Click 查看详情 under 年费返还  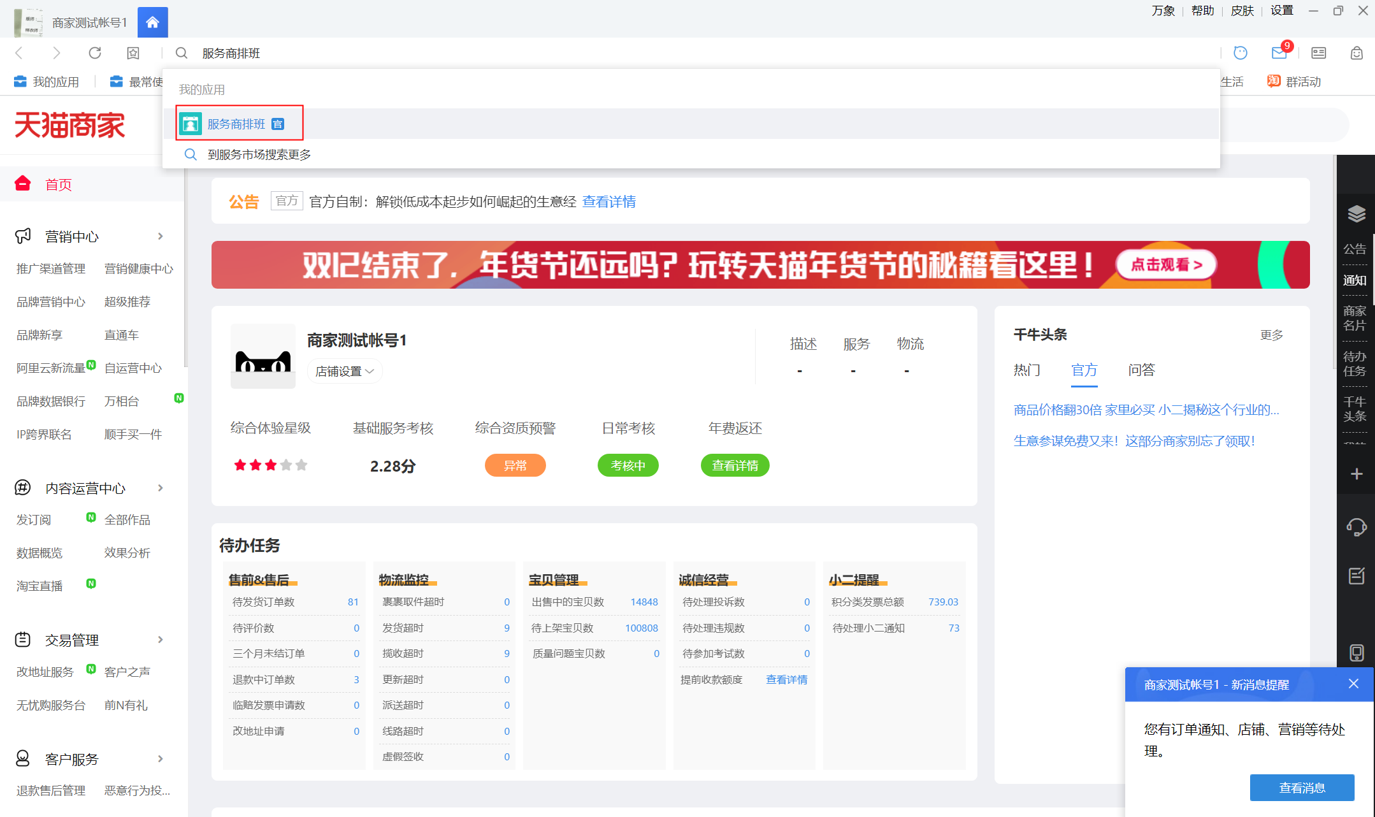(x=735, y=465)
